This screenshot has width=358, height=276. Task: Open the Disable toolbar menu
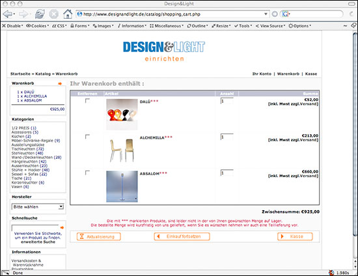pos(12,26)
